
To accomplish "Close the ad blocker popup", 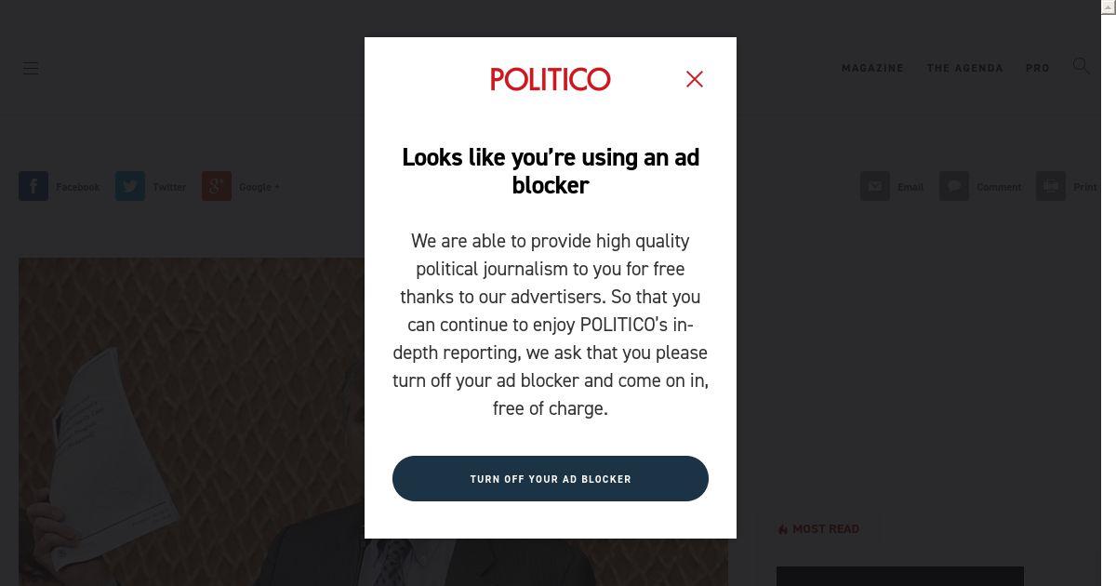I will click(695, 79).
